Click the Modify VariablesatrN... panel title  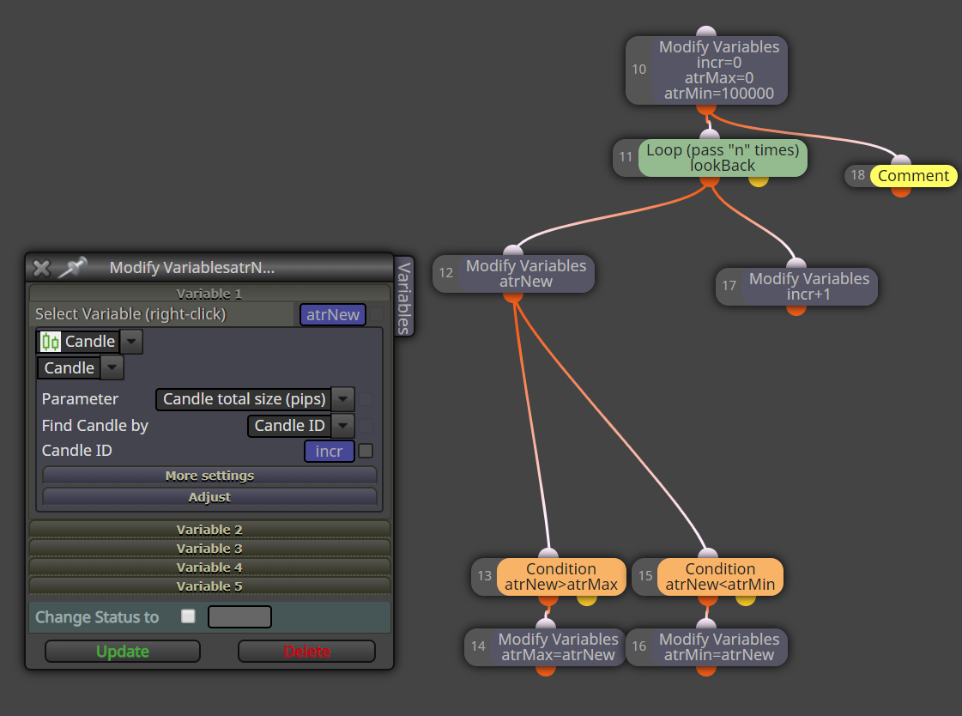click(x=192, y=268)
